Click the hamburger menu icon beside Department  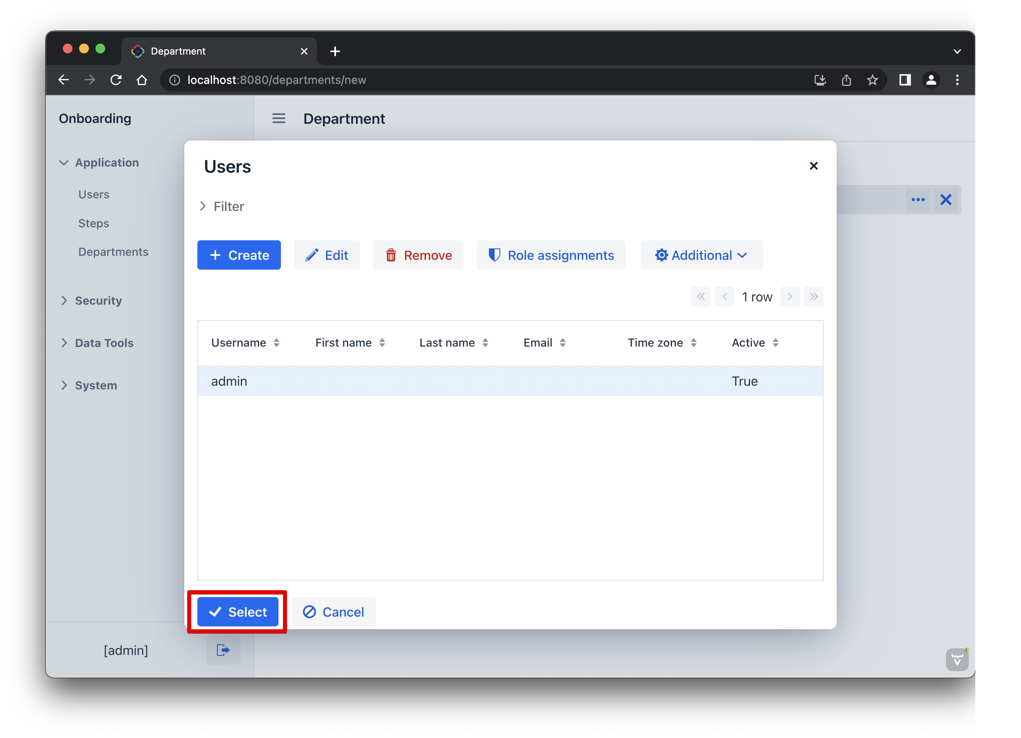click(x=278, y=119)
